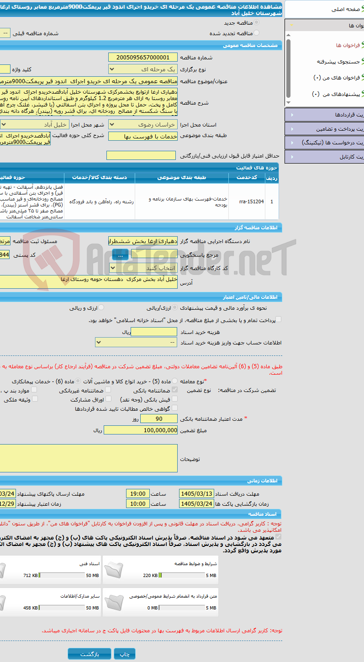Toggle the وثیقه ملکی checkbox
The width and height of the screenshot is (364, 662).
[x=35, y=399]
